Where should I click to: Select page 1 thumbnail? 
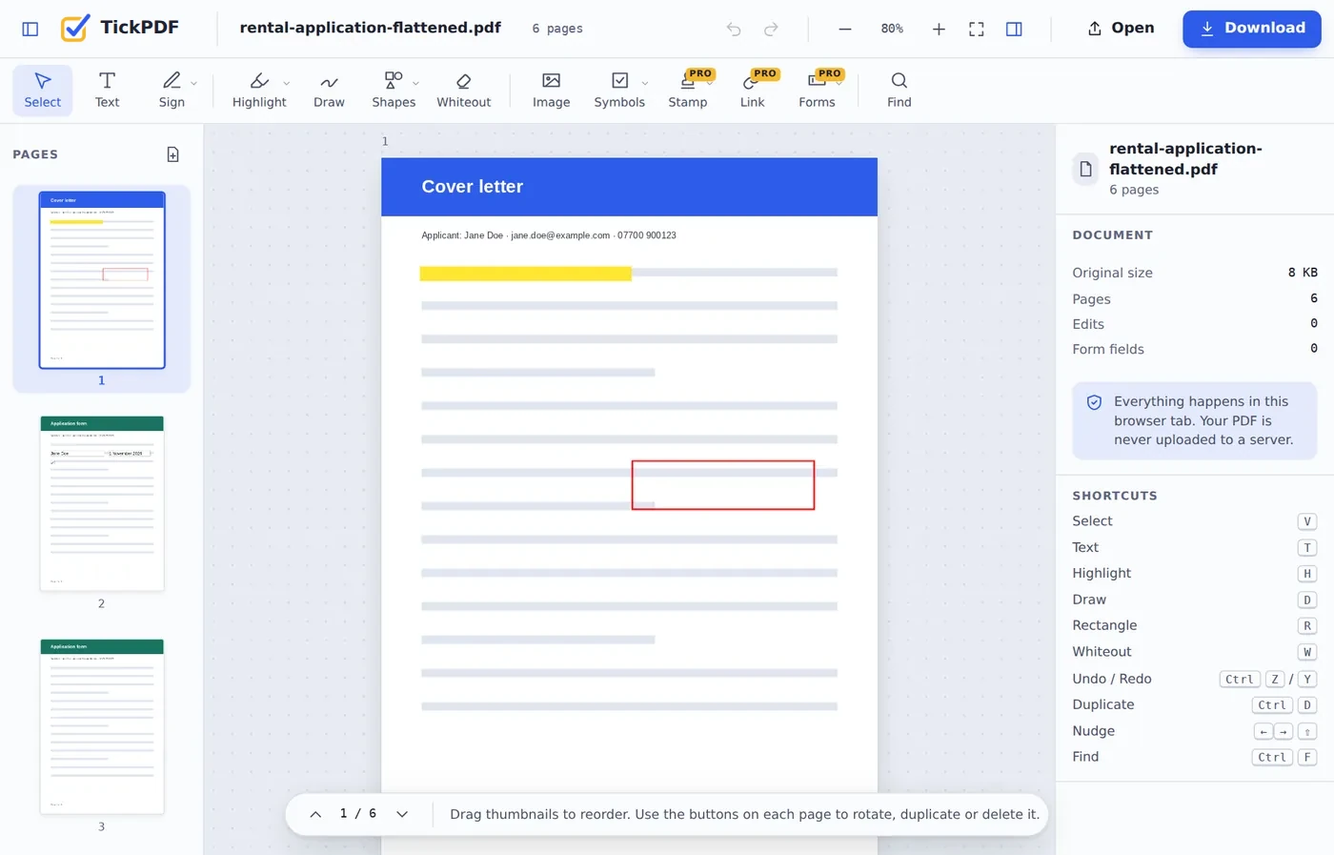pos(102,280)
